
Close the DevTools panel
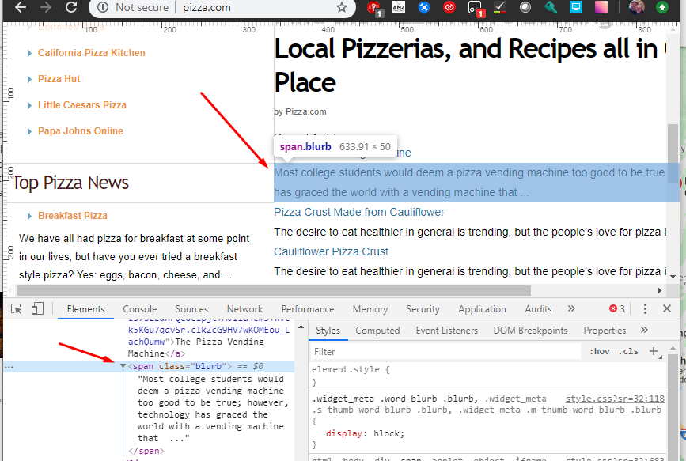tap(667, 309)
